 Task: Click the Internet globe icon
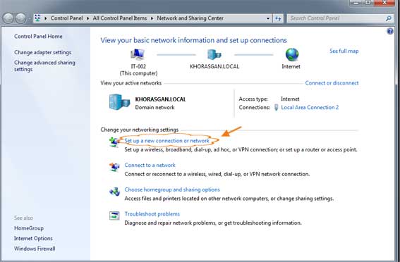coord(292,54)
